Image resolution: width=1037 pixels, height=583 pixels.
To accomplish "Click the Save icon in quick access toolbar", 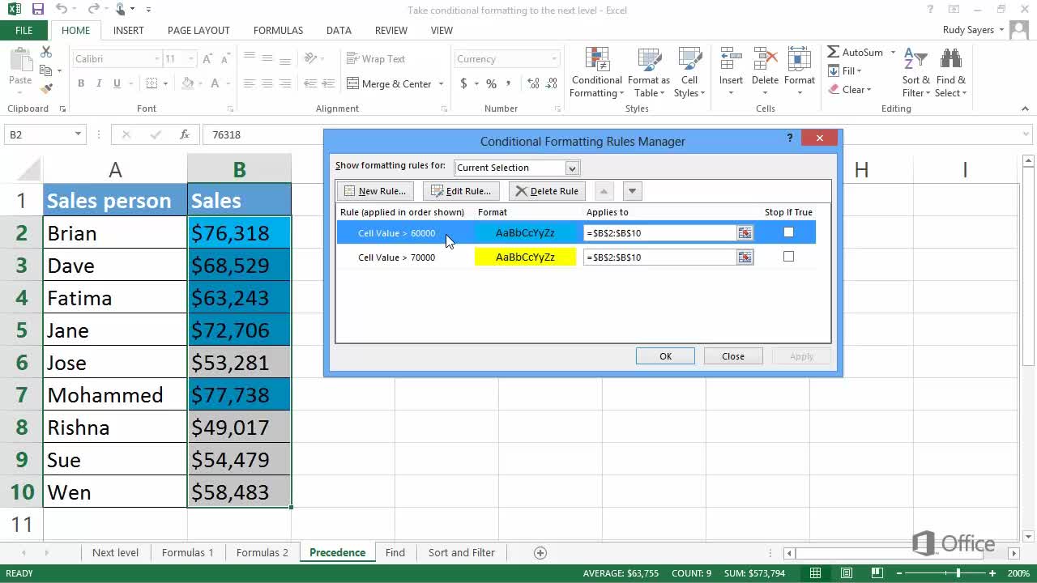I will pyautogui.click(x=38, y=10).
